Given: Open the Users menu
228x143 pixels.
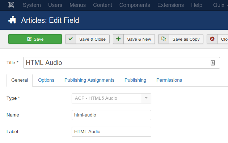Looking at the screenshot, I should tap(55, 5).
